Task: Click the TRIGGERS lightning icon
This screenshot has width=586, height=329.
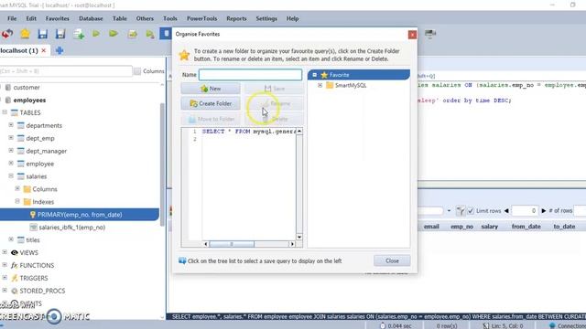Action: pyautogui.click(x=15, y=278)
